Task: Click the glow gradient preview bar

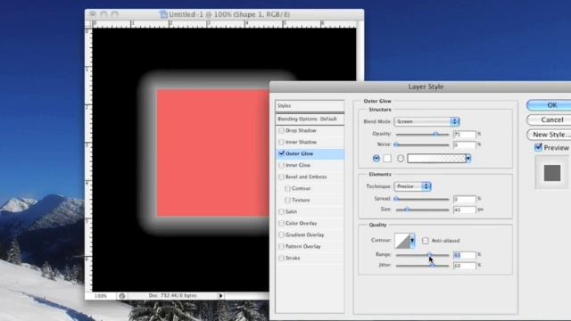Action: coord(436,159)
